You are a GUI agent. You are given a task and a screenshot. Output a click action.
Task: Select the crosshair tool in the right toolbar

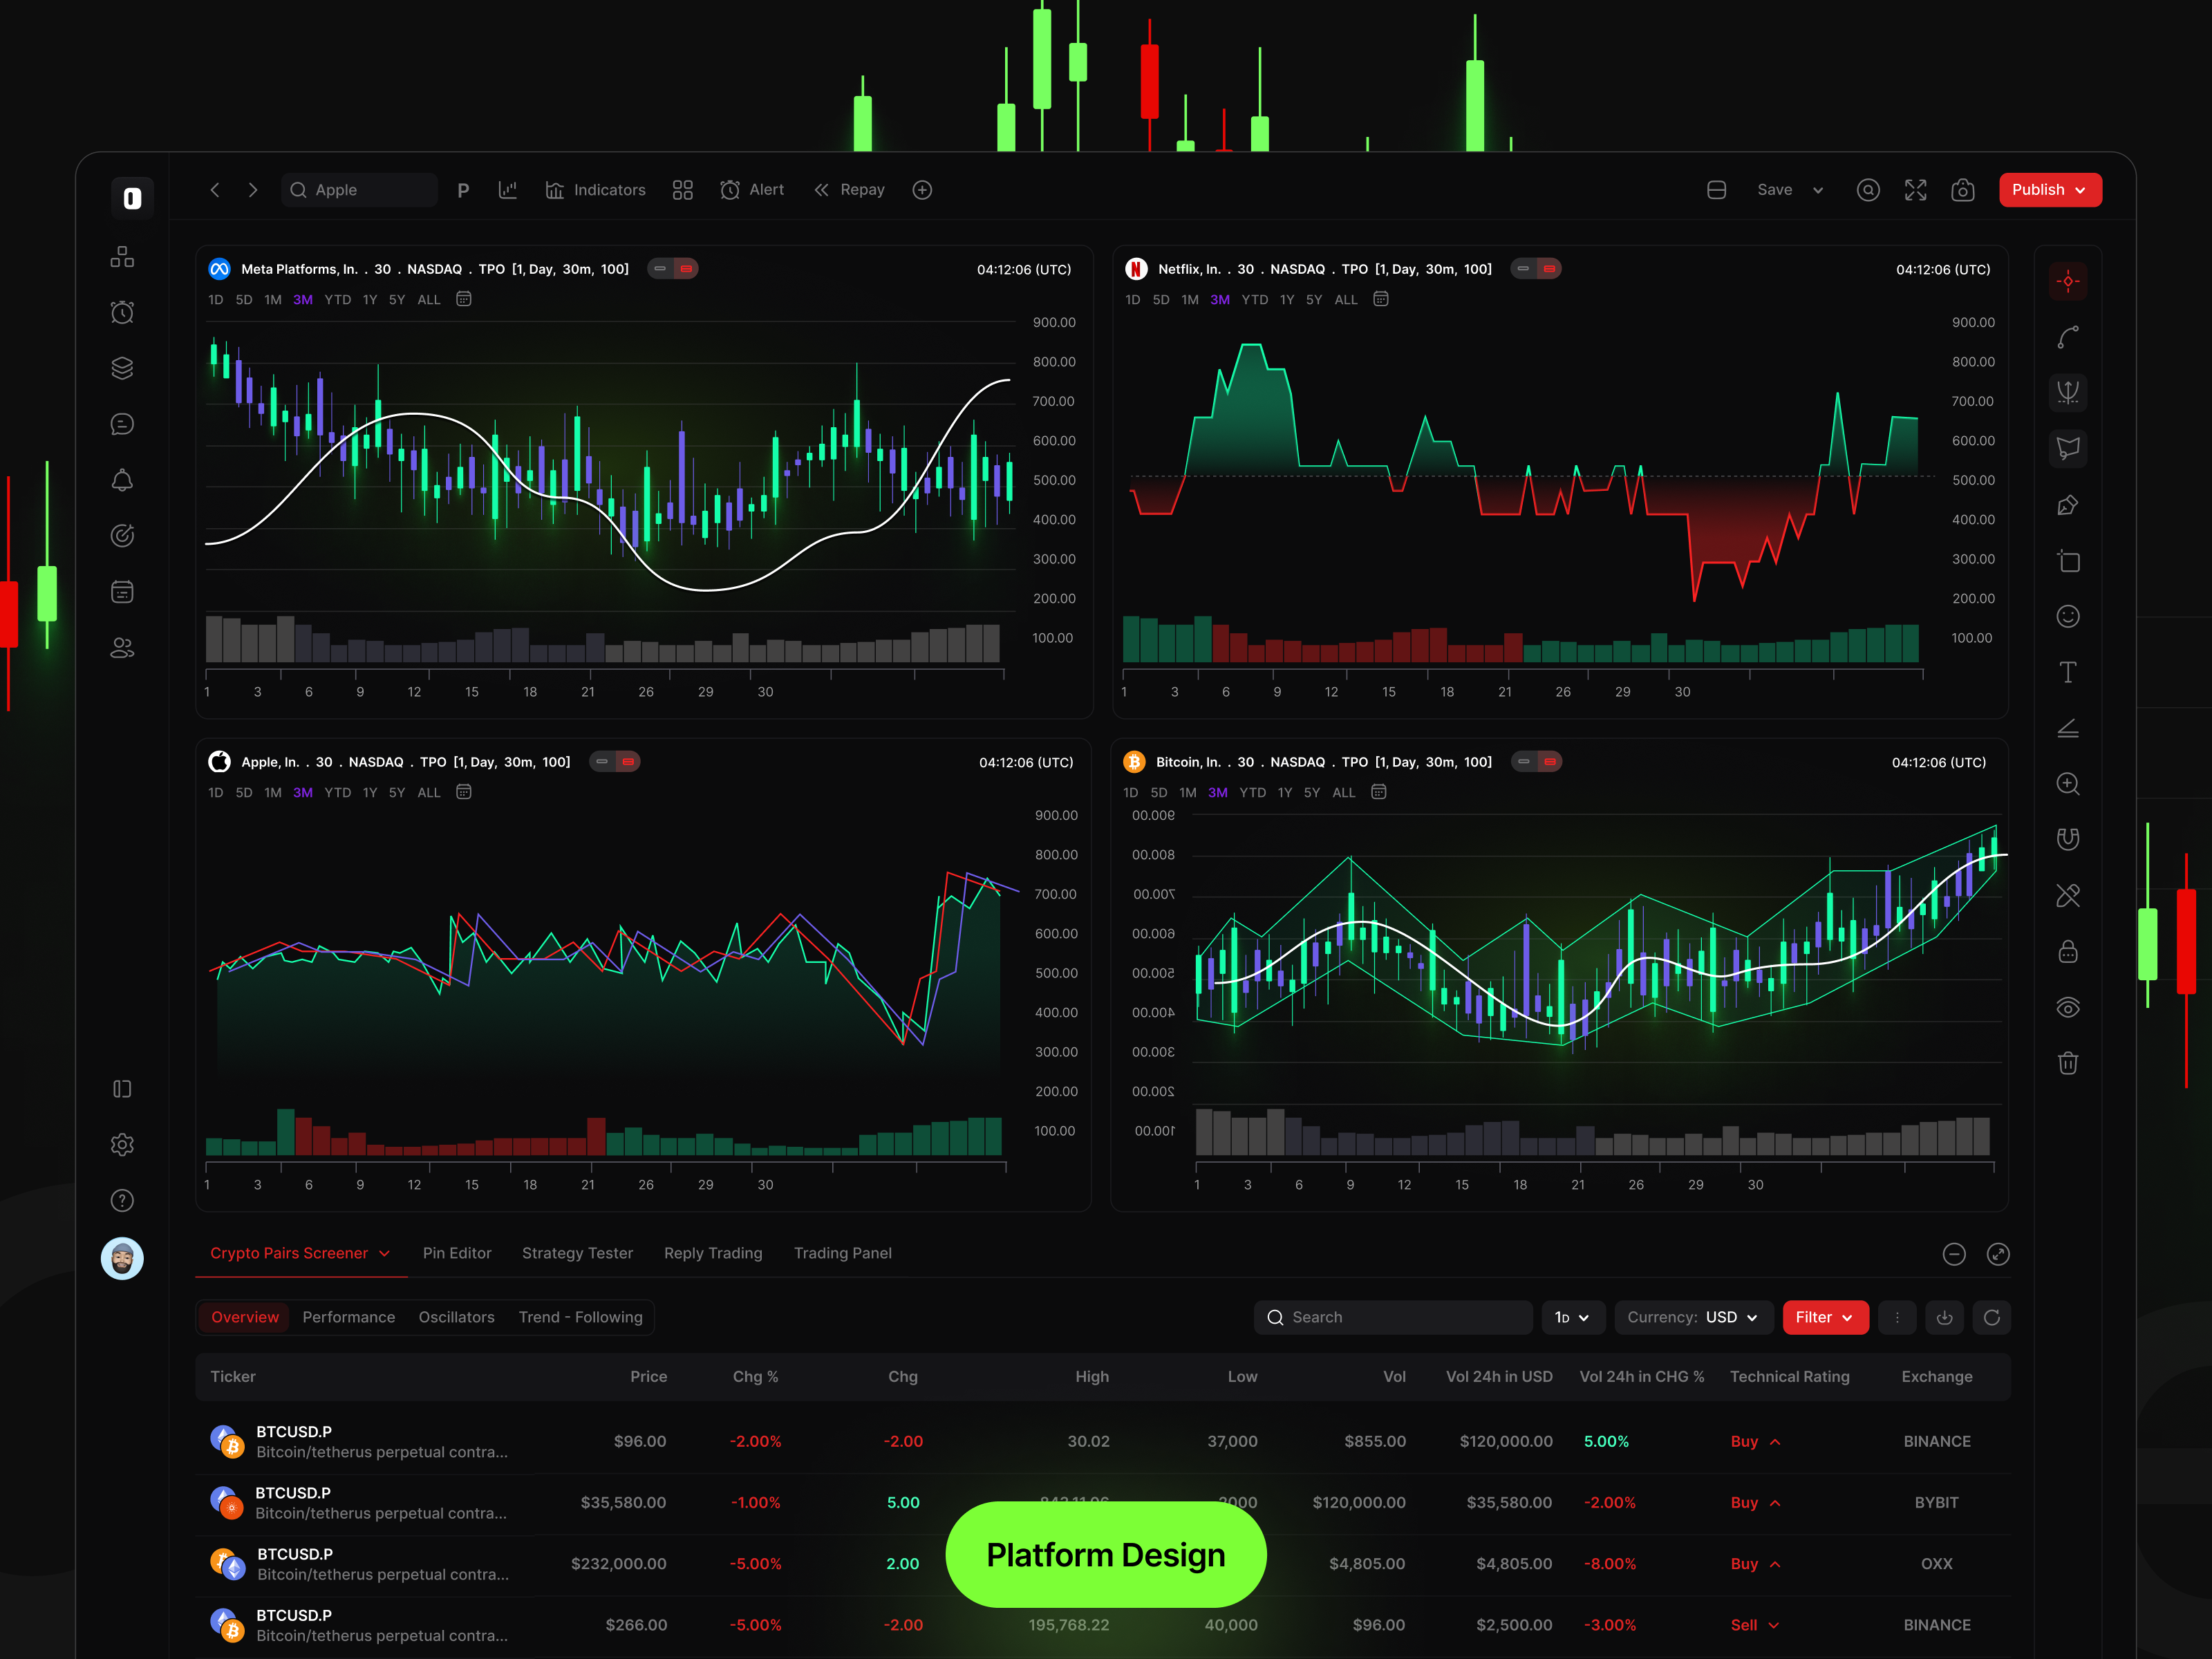point(2068,281)
